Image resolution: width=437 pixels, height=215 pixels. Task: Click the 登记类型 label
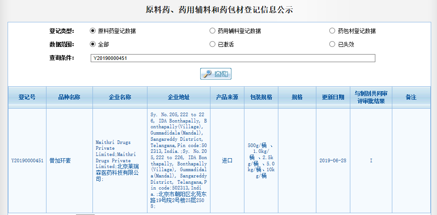62,31
